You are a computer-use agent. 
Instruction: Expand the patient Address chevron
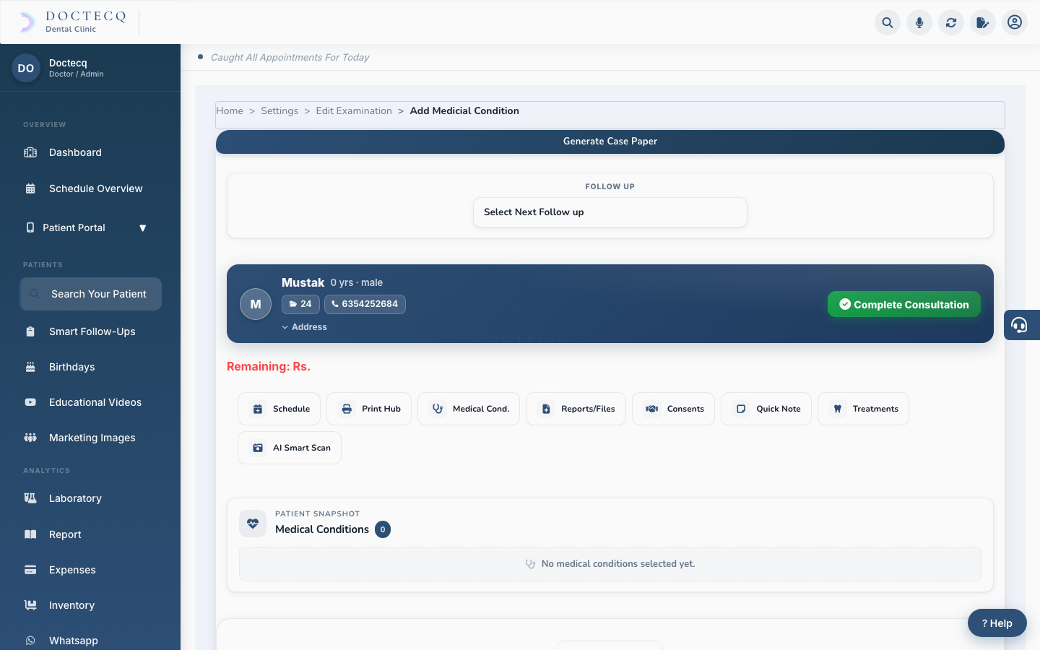[x=285, y=327]
